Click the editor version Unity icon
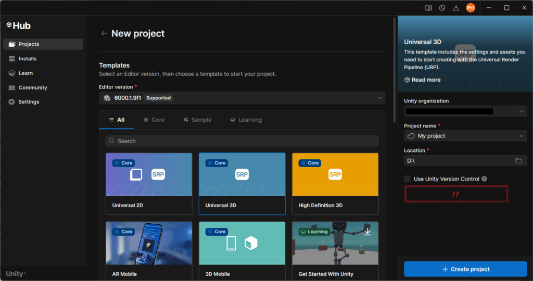533x281 pixels. [x=107, y=98]
